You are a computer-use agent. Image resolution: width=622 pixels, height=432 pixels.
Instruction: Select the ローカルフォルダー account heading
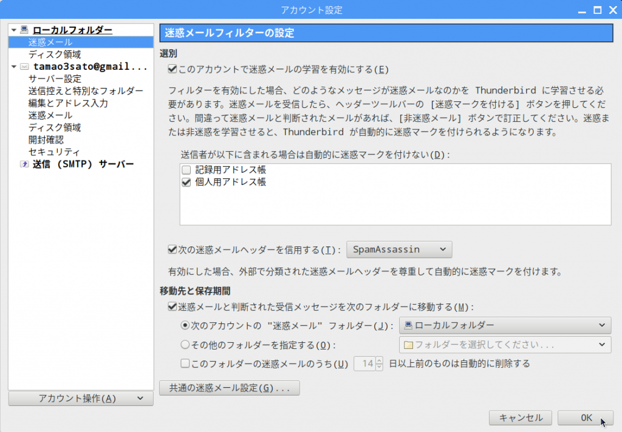(72, 30)
